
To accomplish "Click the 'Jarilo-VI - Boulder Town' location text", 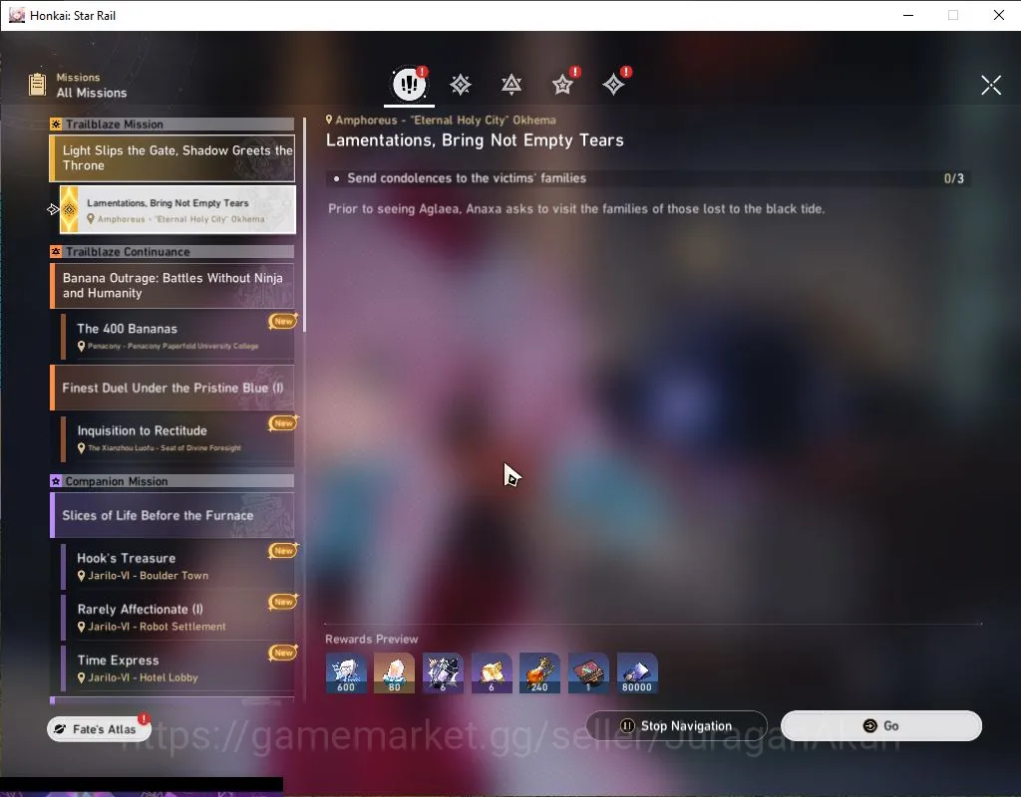I will tap(148, 576).
